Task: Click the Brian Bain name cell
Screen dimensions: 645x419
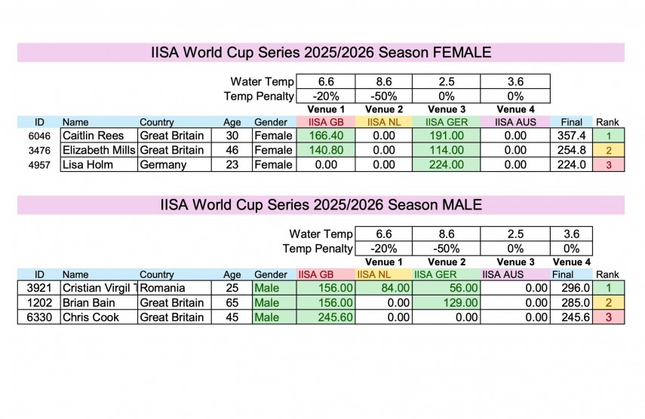Action: [98, 302]
